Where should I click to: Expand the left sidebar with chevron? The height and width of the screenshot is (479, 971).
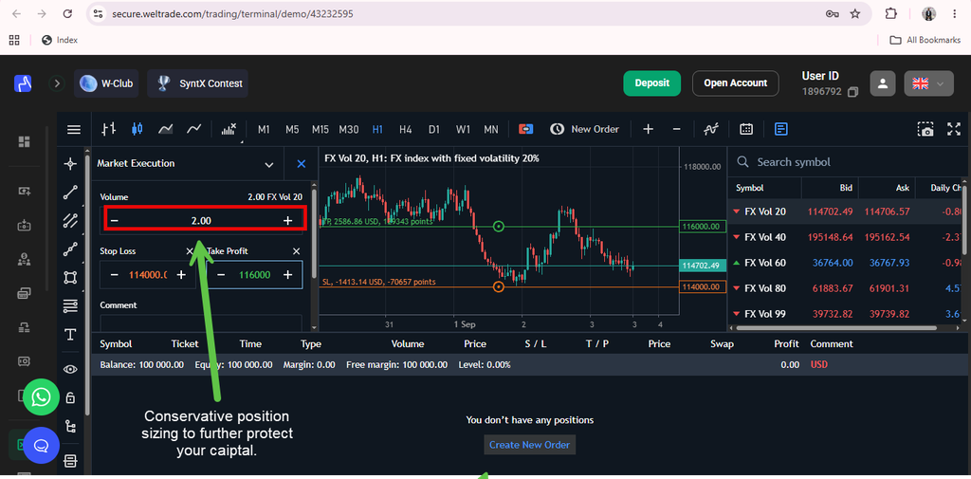pos(57,83)
